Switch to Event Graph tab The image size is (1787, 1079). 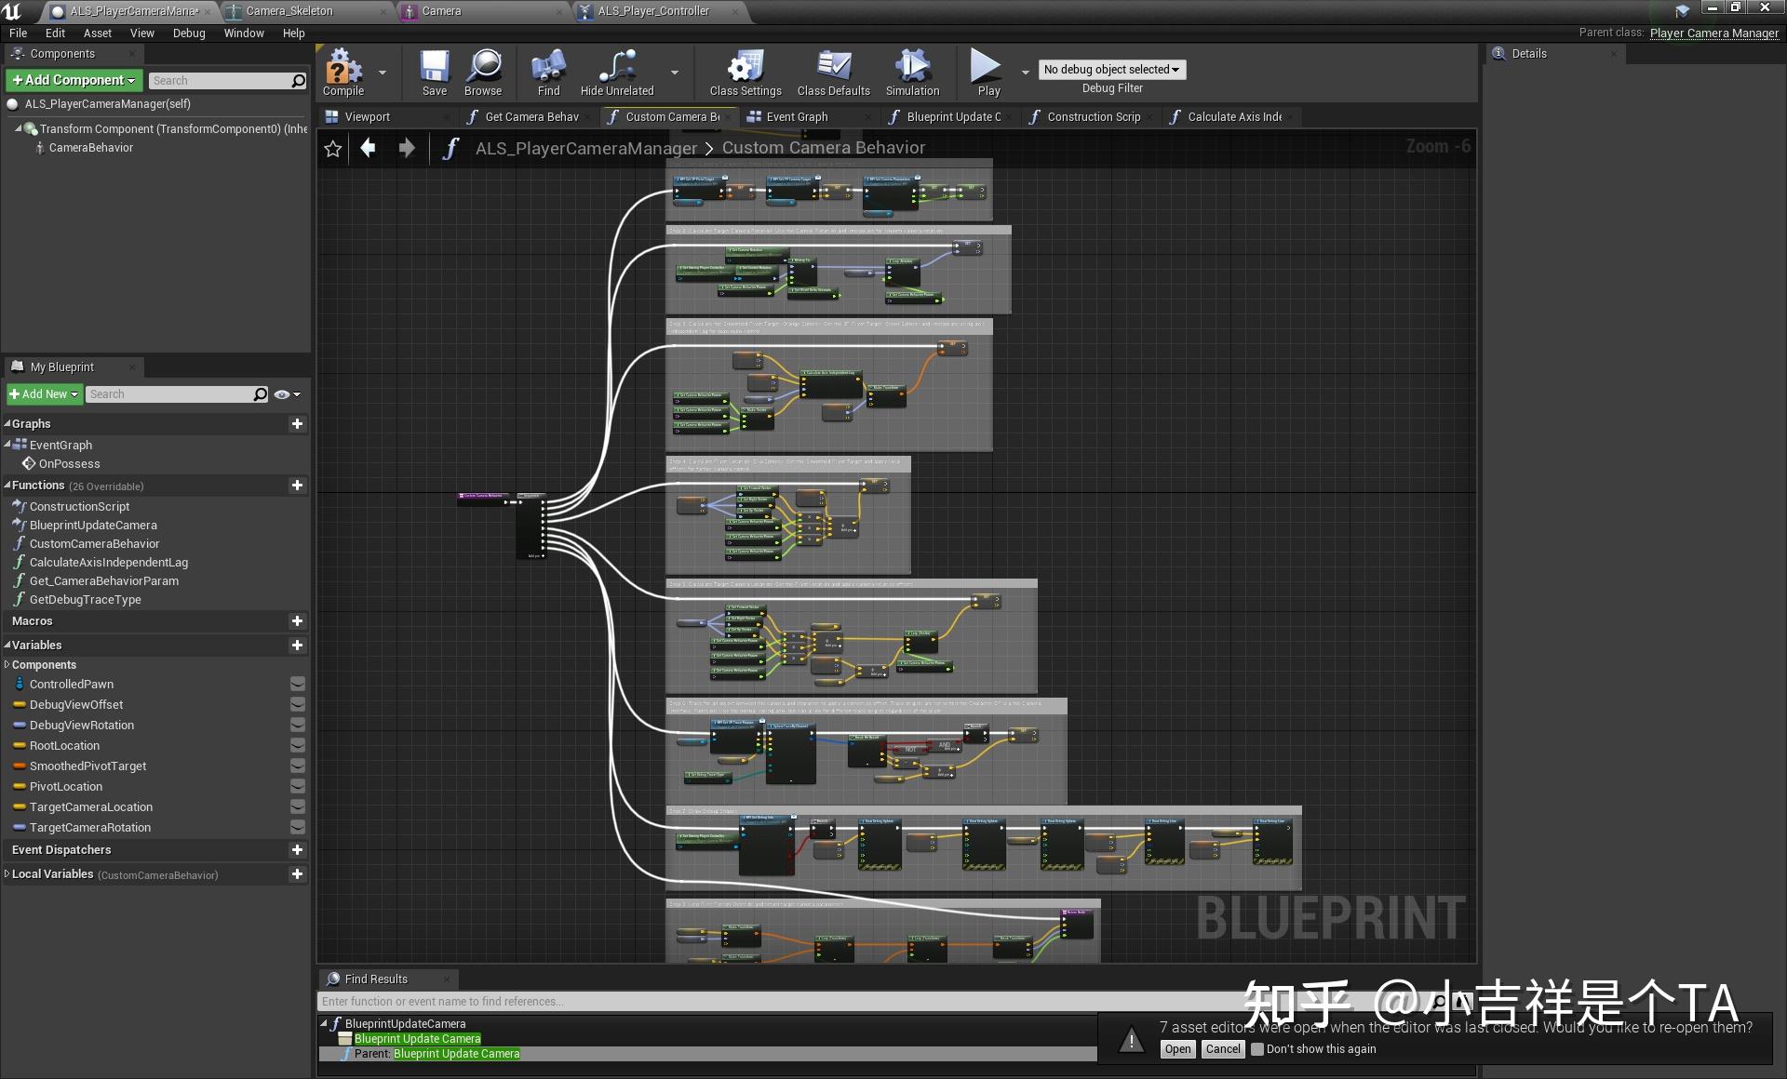click(797, 117)
